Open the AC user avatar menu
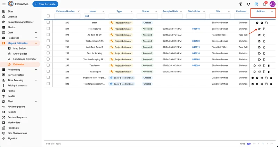The width and height of the screenshot is (278, 147). coord(272,4)
